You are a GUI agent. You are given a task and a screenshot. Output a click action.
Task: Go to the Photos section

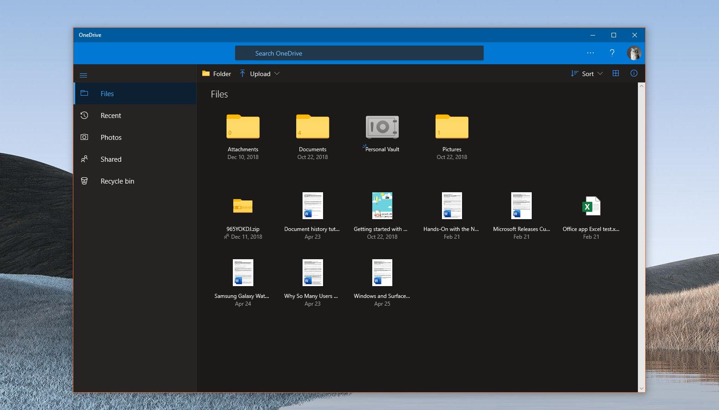point(135,137)
